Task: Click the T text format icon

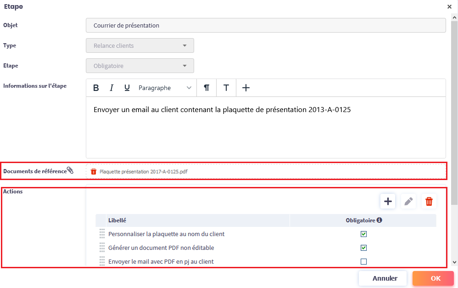Action: [226, 88]
